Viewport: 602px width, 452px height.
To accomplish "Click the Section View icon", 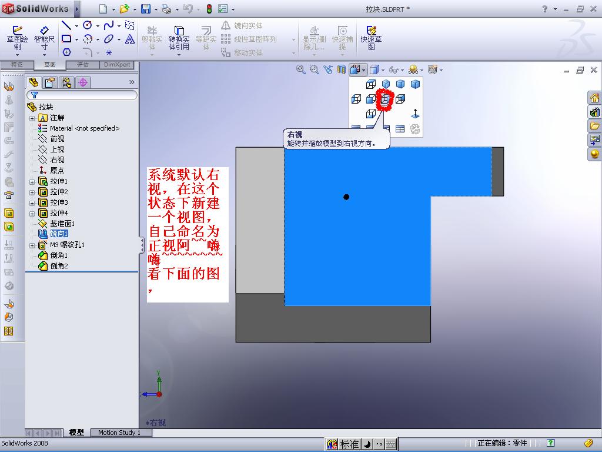I will [341, 69].
